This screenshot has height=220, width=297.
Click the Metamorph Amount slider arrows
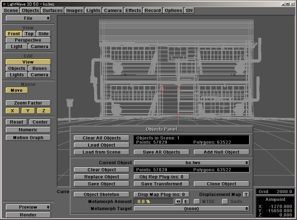tap(178, 202)
